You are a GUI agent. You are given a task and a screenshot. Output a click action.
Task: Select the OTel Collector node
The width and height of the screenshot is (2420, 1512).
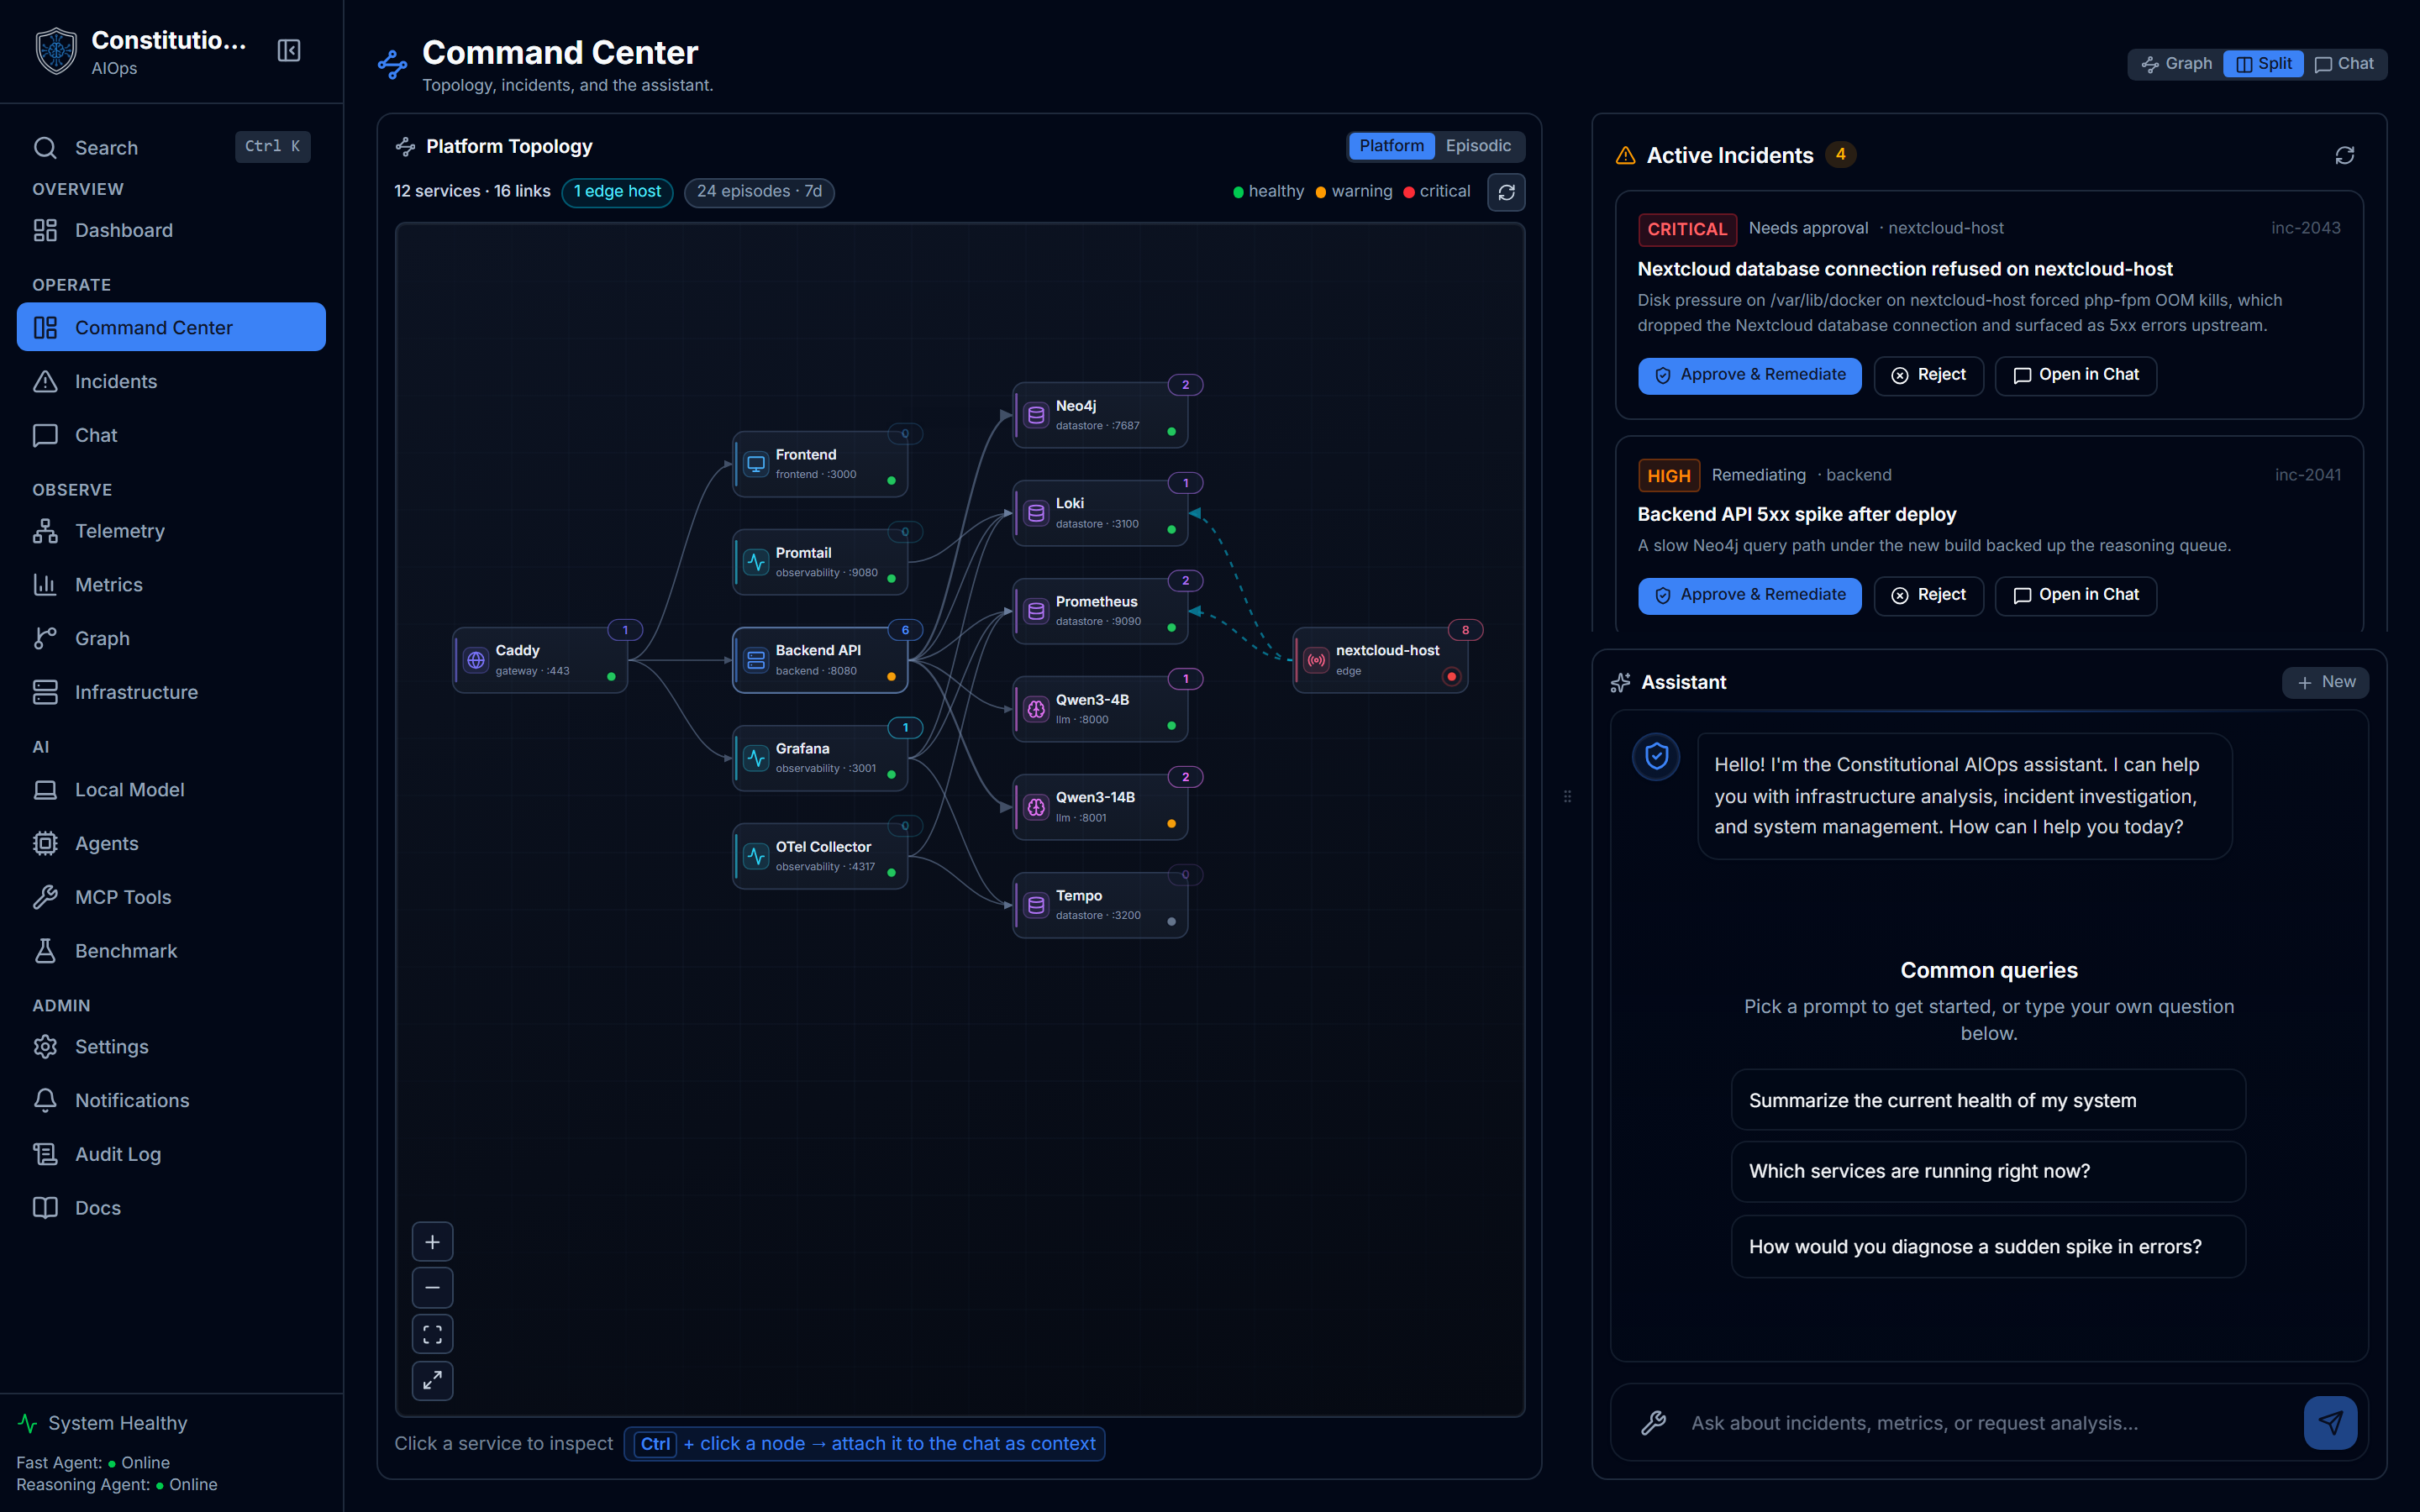[820, 856]
